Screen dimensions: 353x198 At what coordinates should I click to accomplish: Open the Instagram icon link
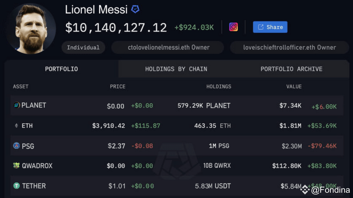(x=233, y=27)
